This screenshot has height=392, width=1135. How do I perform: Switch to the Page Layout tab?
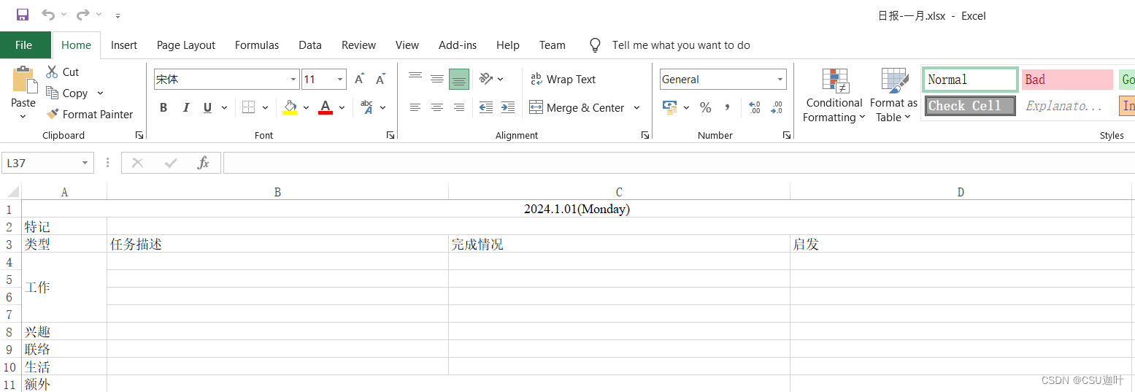tap(186, 45)
